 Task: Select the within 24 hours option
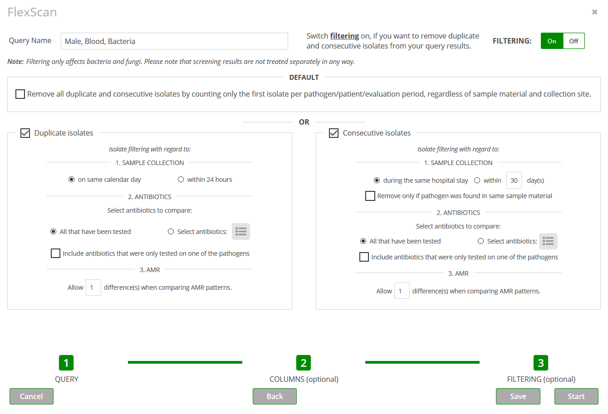point(181,180)
